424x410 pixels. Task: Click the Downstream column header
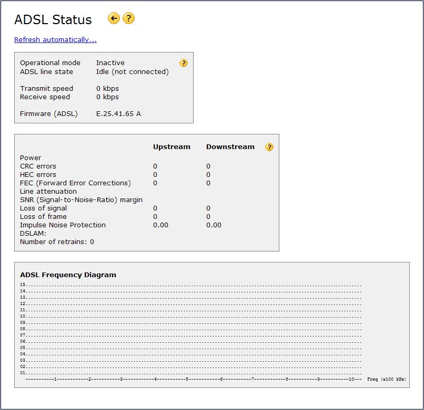pos(230,147)
